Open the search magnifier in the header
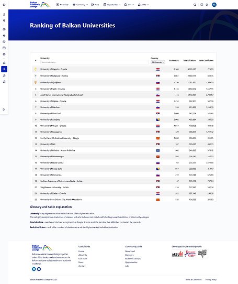This screenshot has height=284, width=238. point(195,5)
